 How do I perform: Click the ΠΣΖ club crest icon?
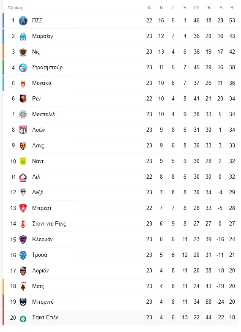[x=23, y=21]
